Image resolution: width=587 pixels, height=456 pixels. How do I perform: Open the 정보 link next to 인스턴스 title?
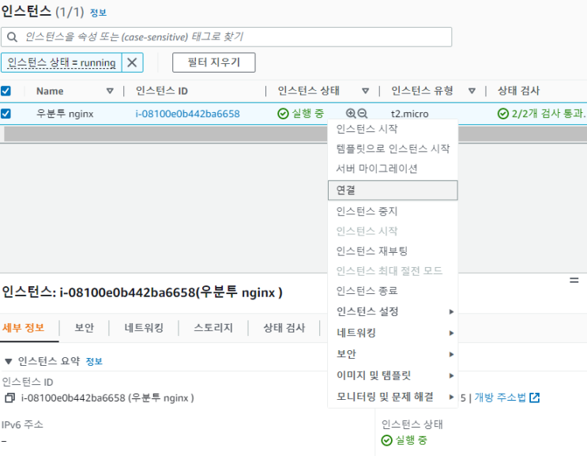tap(99, 13)
